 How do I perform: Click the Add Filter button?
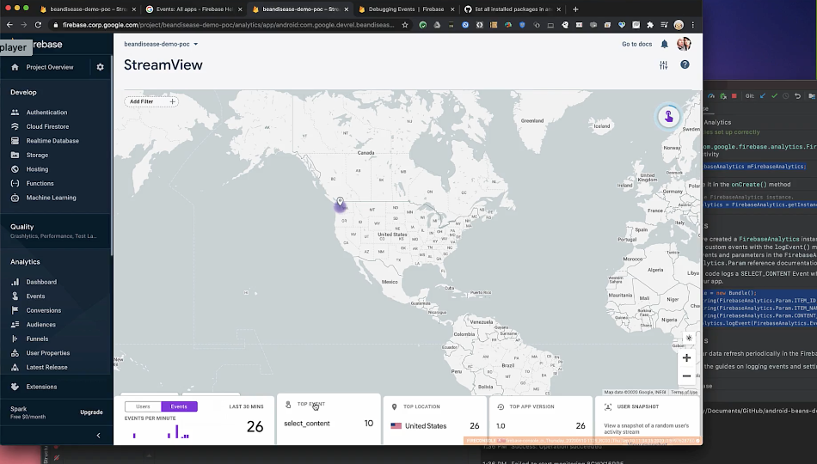[x=150, y=101]
